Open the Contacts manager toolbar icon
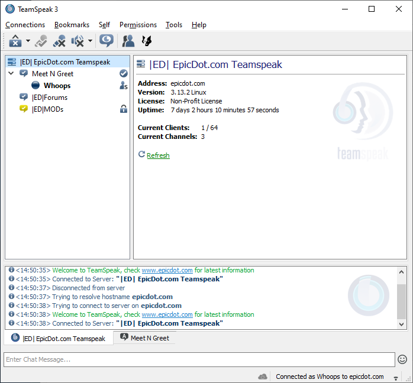 [x=128, y=41]
